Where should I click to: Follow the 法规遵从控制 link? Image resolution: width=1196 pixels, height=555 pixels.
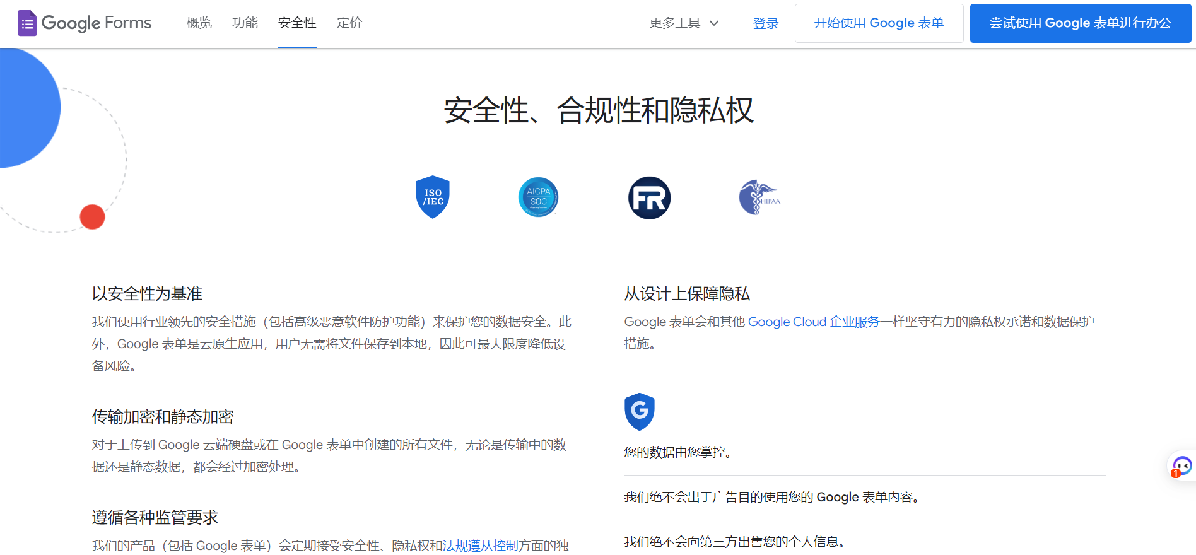(481, 546)
